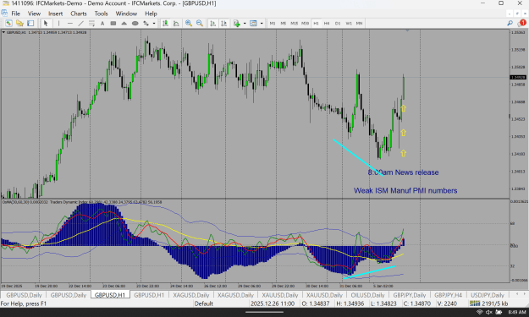Switch timeframe to D1
The height and width of the screenshot is (317, 529).
pos(338,23)
